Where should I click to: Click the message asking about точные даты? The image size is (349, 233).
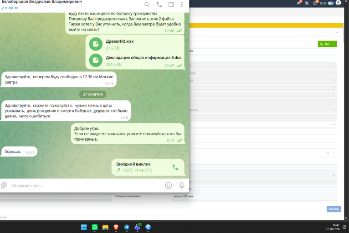66,111
